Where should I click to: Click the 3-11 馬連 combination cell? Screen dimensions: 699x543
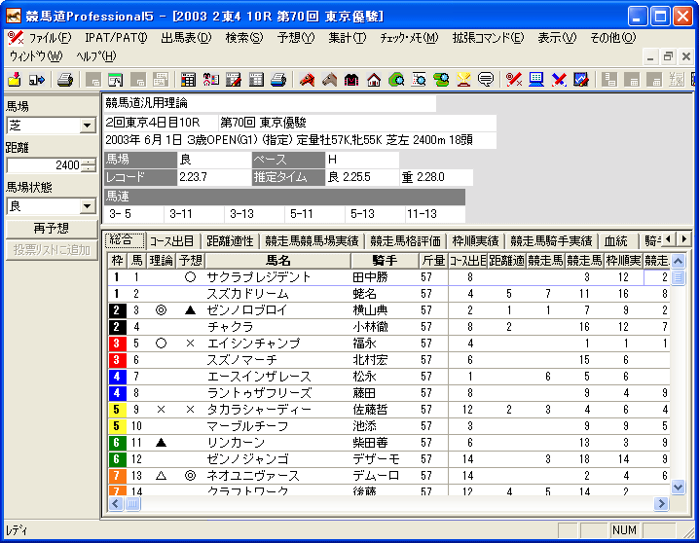(x=194, y=214)
